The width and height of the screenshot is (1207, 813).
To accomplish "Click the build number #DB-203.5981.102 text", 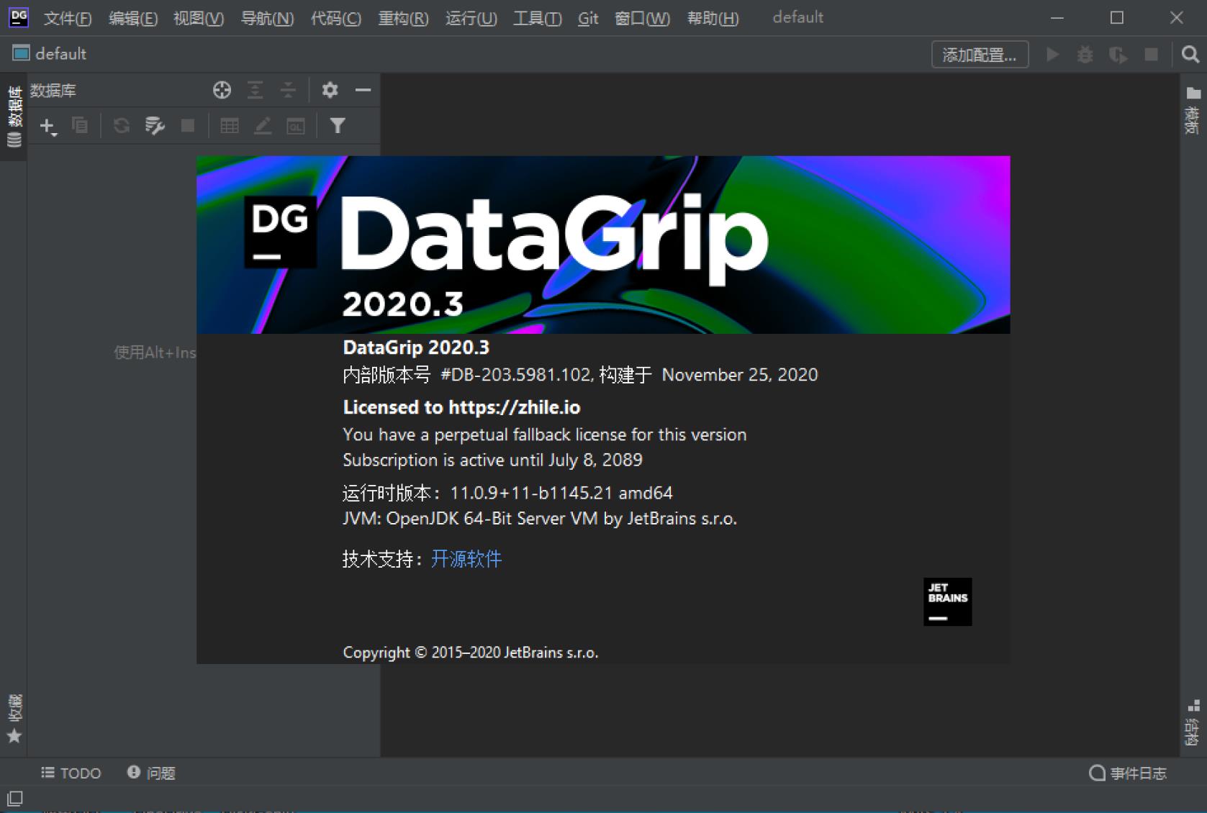I will (516, 375).
